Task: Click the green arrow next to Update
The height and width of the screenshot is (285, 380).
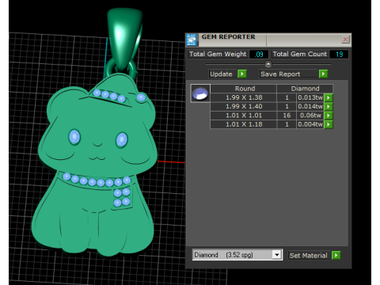Action: tap(242, 74)
